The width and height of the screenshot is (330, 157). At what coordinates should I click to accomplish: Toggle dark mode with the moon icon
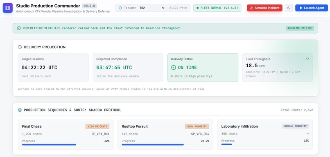point(289,8)
